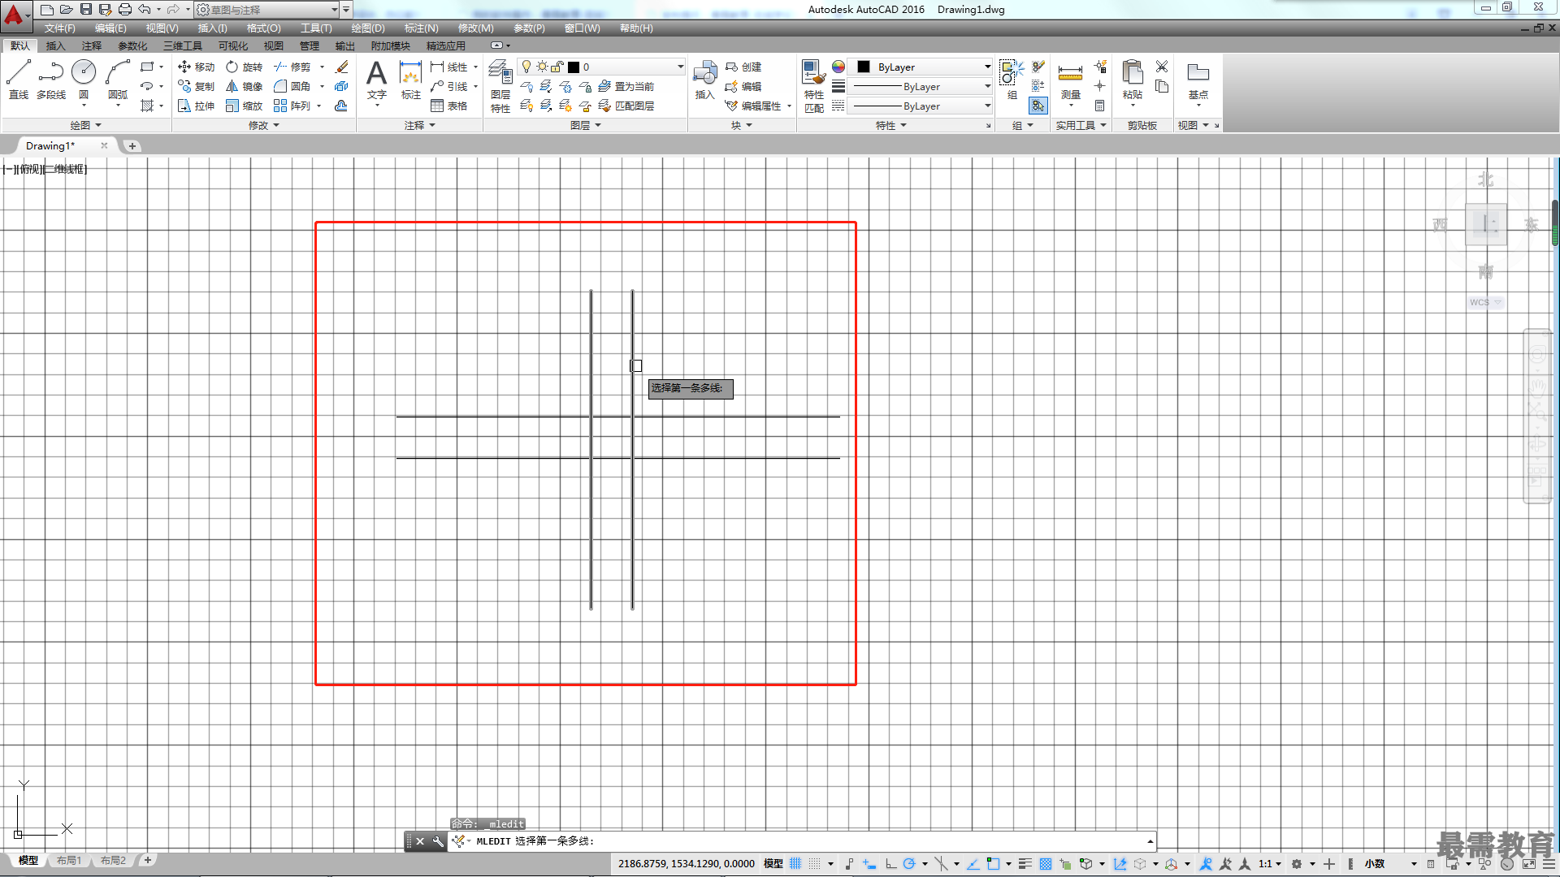Image resolution: width=1560 pixels, height=877 pixels.
Task: Click the Trim (修剪) tool
Action: pos(292,67)
